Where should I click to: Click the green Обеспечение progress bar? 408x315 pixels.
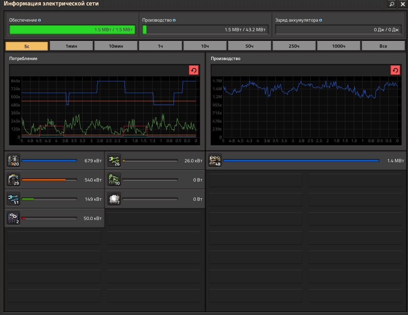pyautogui.click(x=72, y=30)
